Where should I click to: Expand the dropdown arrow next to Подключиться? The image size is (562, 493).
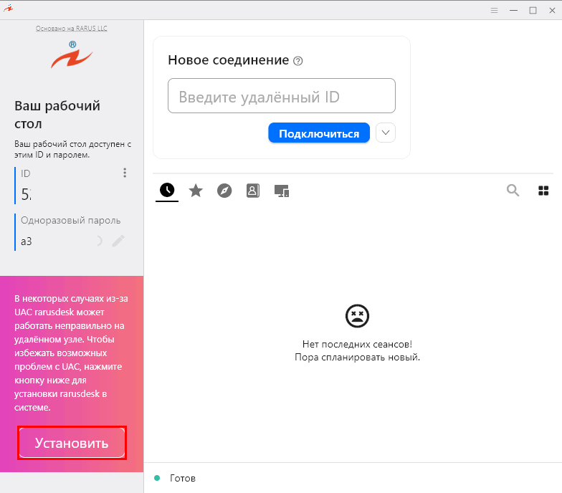point(386,133)
